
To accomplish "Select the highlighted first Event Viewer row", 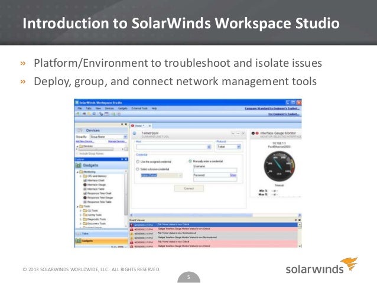I will coord(213,225).
